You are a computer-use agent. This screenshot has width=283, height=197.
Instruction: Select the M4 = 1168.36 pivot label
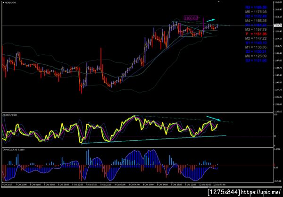(x=256, y=21)
